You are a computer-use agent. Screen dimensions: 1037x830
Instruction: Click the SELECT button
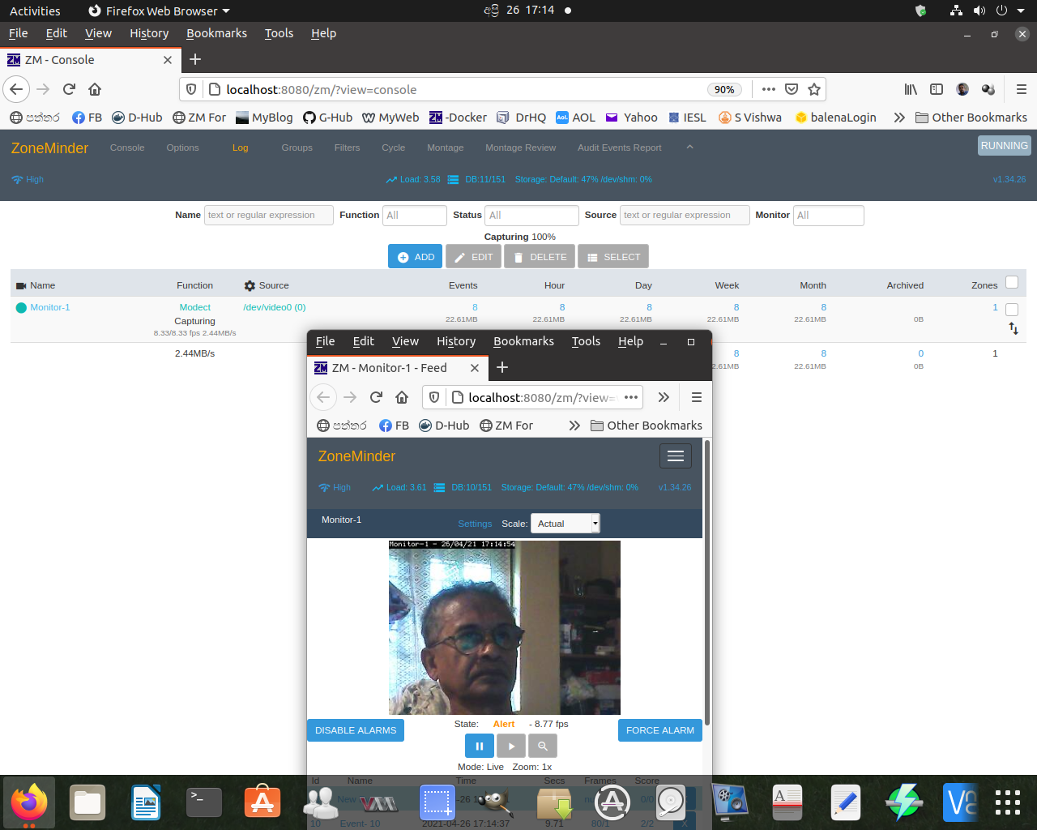[612, 257]
